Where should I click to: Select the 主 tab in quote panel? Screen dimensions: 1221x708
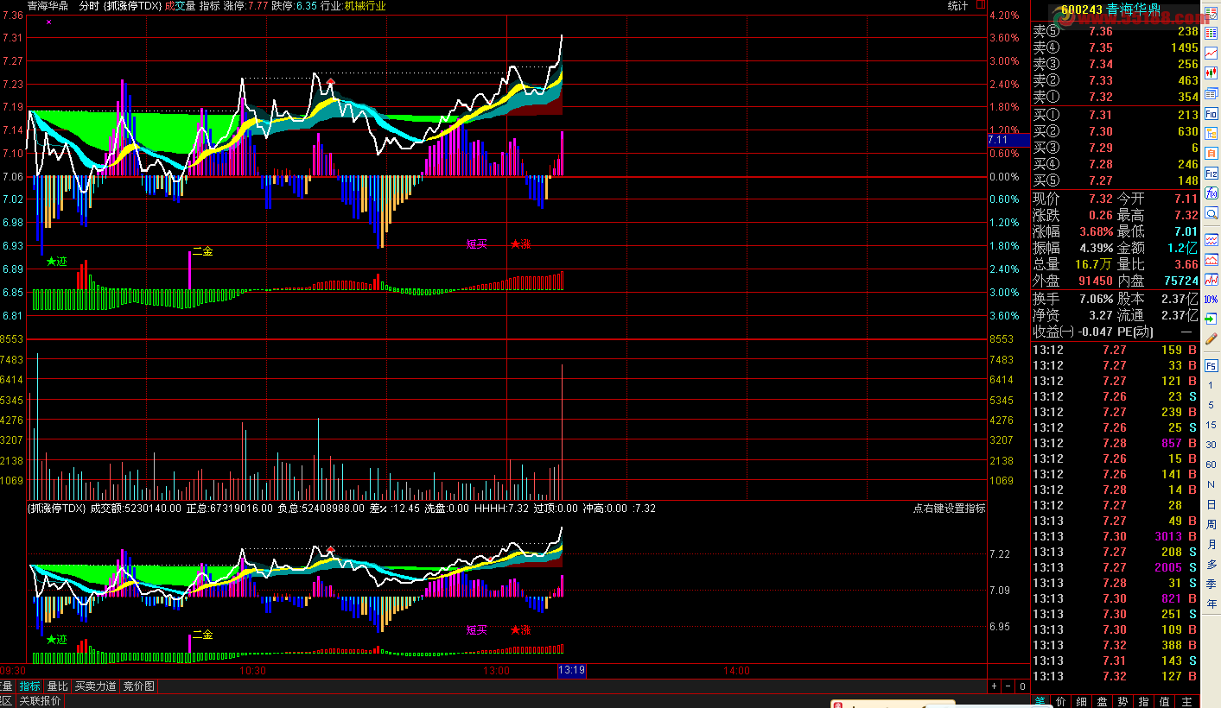(x=1187, y=701)
